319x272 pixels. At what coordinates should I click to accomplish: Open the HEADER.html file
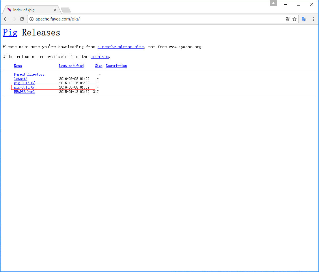24,92
